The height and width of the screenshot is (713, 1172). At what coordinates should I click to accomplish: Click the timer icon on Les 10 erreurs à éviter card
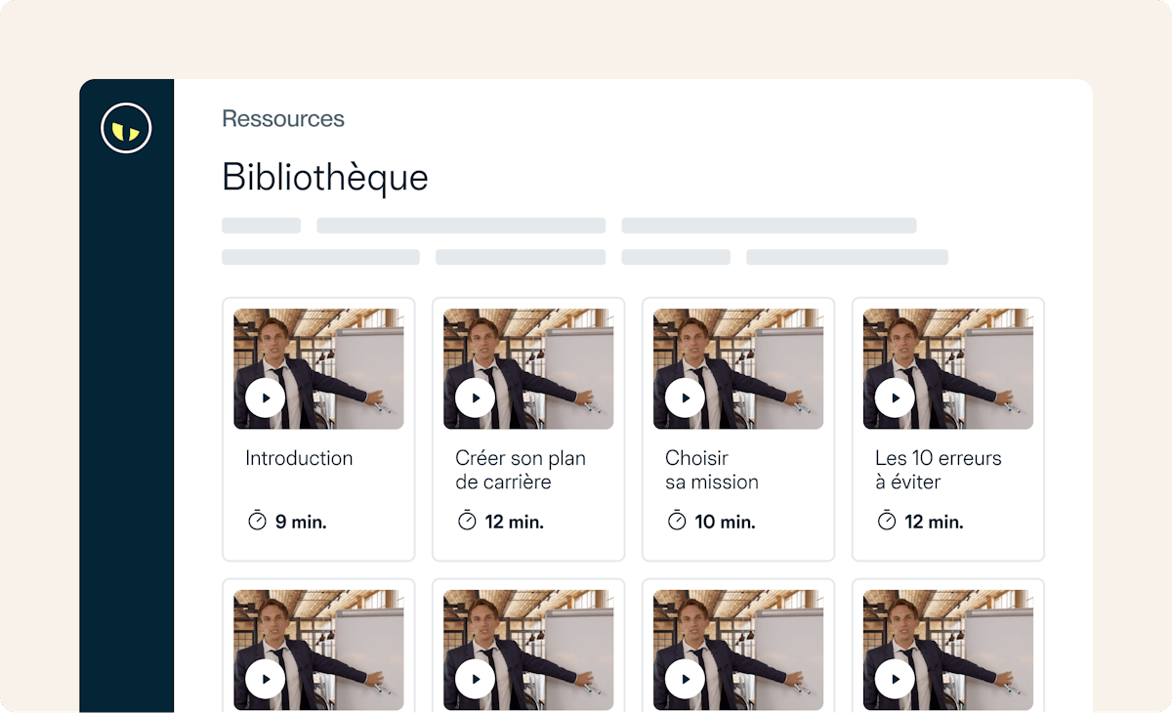[887, 521]
